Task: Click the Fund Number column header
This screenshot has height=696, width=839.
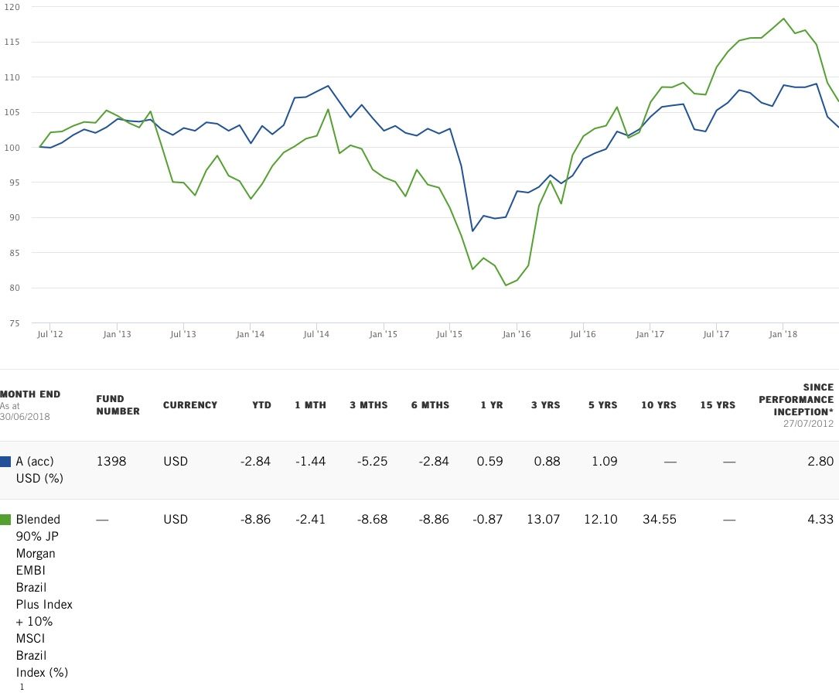Action: point(118,405)
